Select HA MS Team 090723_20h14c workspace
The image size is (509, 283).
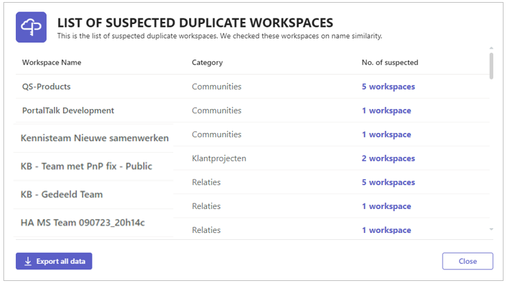(x=82, y=223)
